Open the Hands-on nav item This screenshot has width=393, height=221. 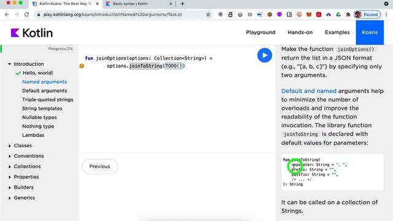click(300, 33)
